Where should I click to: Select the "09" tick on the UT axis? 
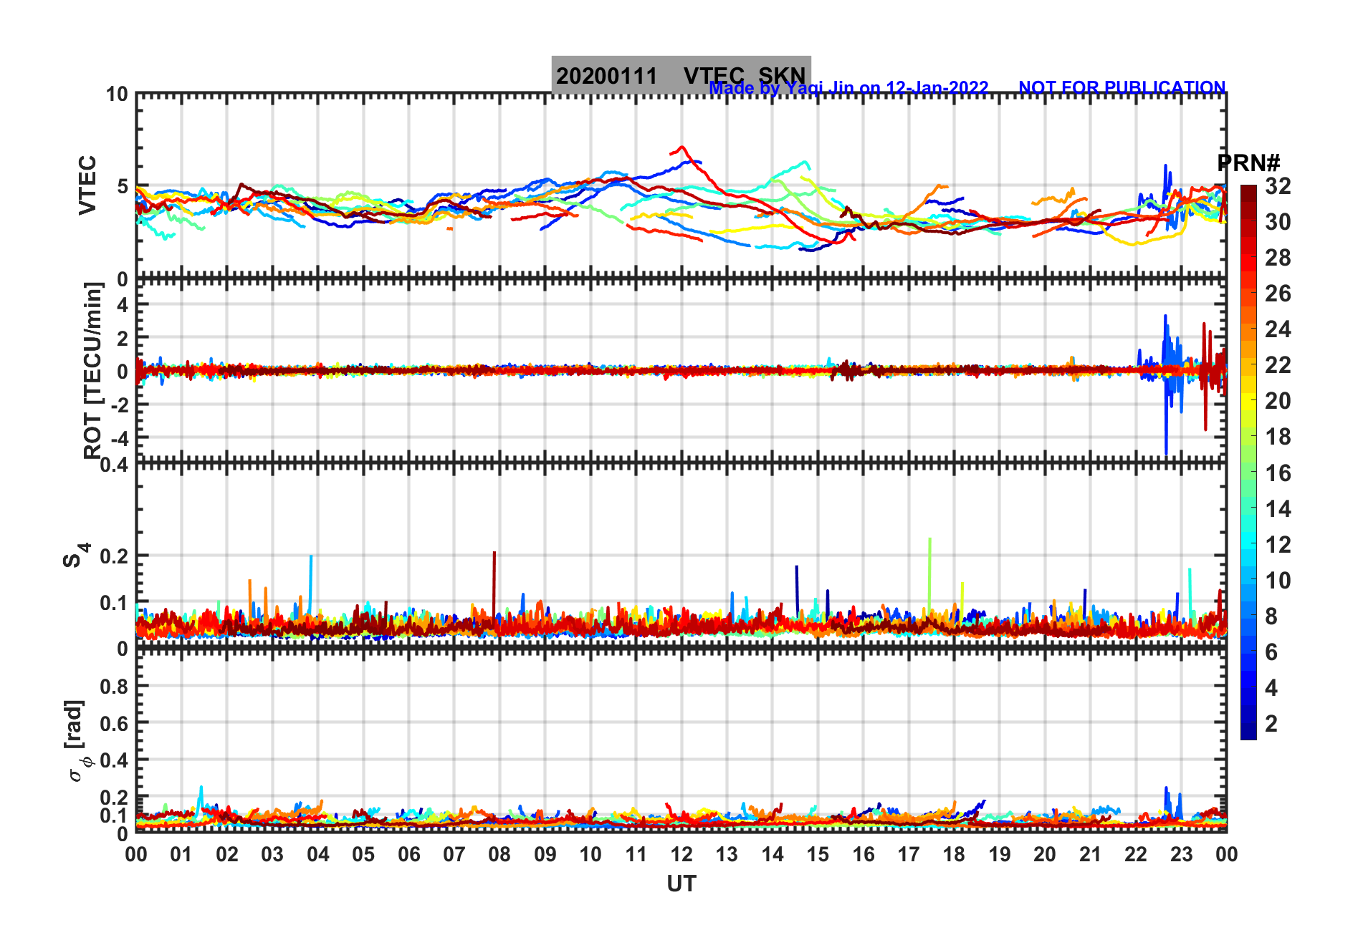coord(545,854)
